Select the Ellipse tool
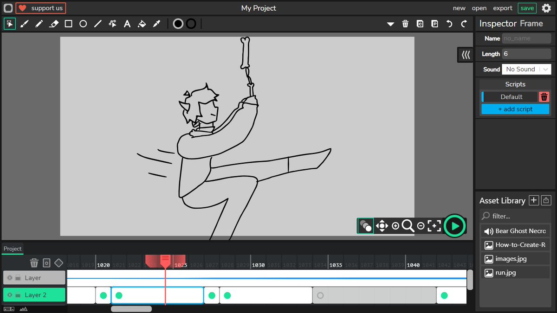557x313 pixels. point(83,24)
